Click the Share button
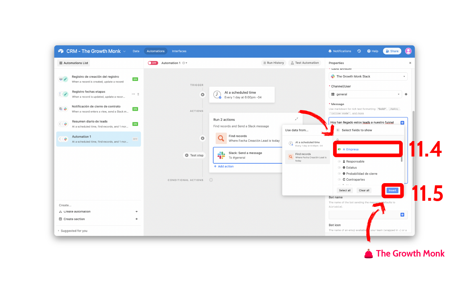 click(x=392, y=51)
